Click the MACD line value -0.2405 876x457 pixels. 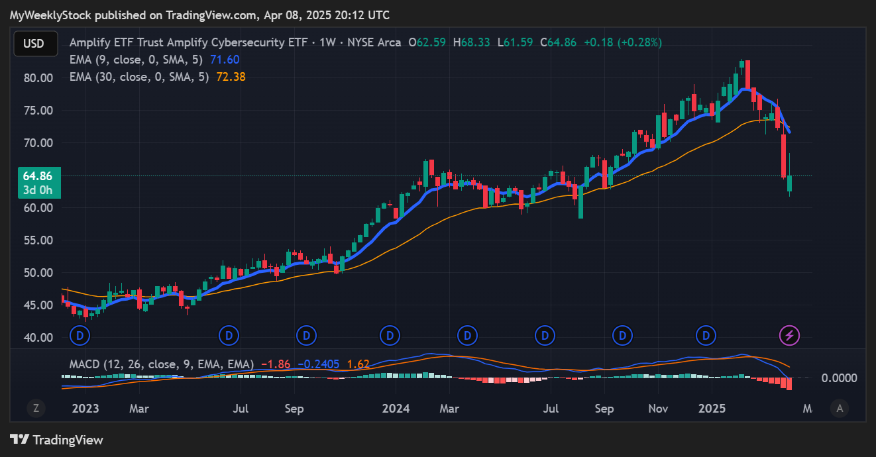coord(319,364)
